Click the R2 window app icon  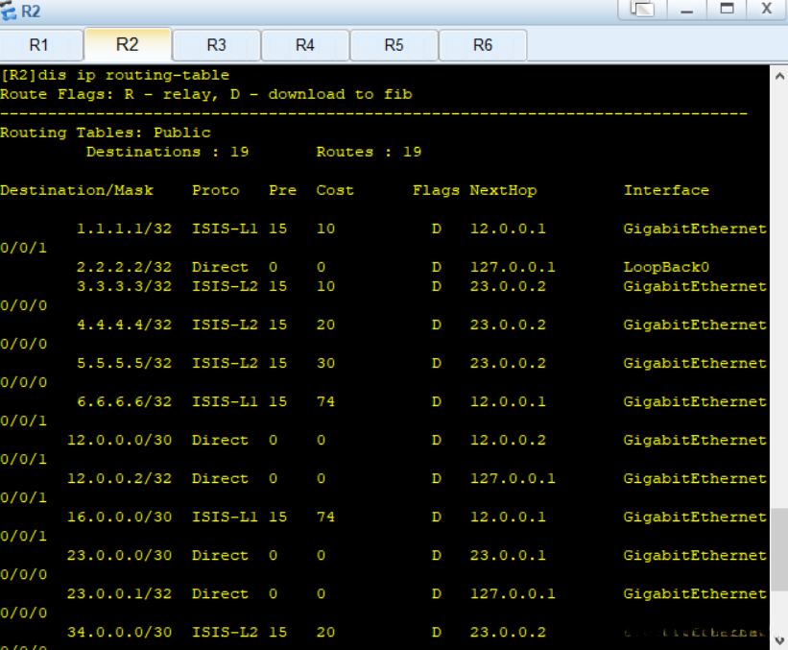(x=8, y=11)
